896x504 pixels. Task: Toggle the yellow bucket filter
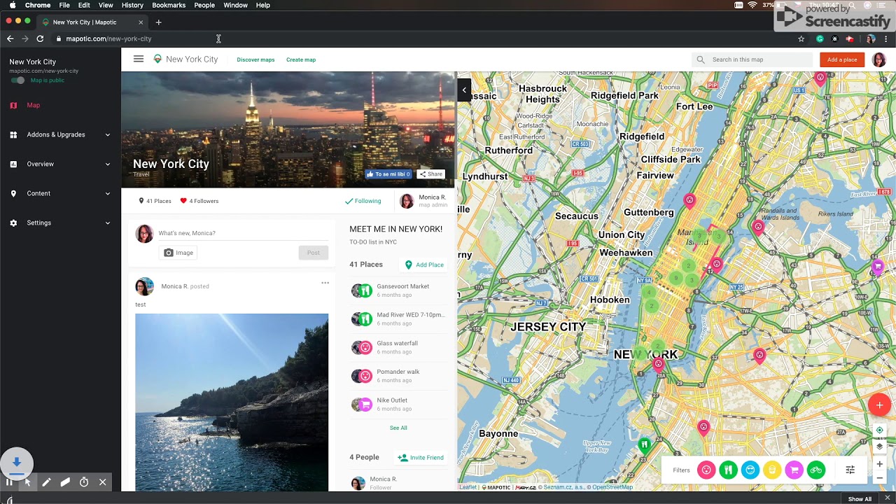click(772, 470)
